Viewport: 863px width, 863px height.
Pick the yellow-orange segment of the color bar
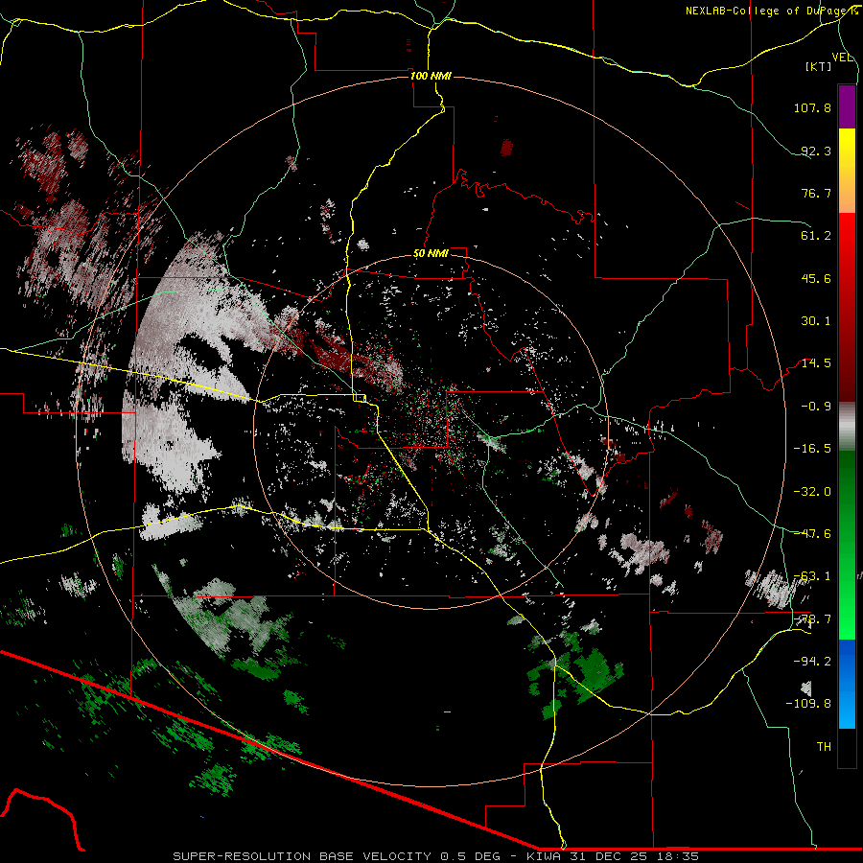847,171
